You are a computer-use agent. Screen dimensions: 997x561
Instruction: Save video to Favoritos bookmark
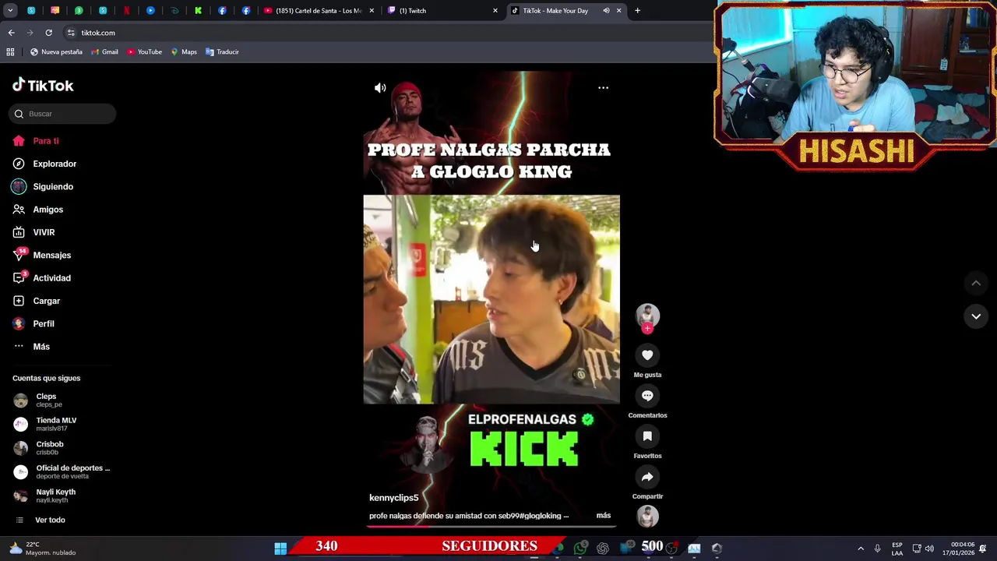pos(647,436)
